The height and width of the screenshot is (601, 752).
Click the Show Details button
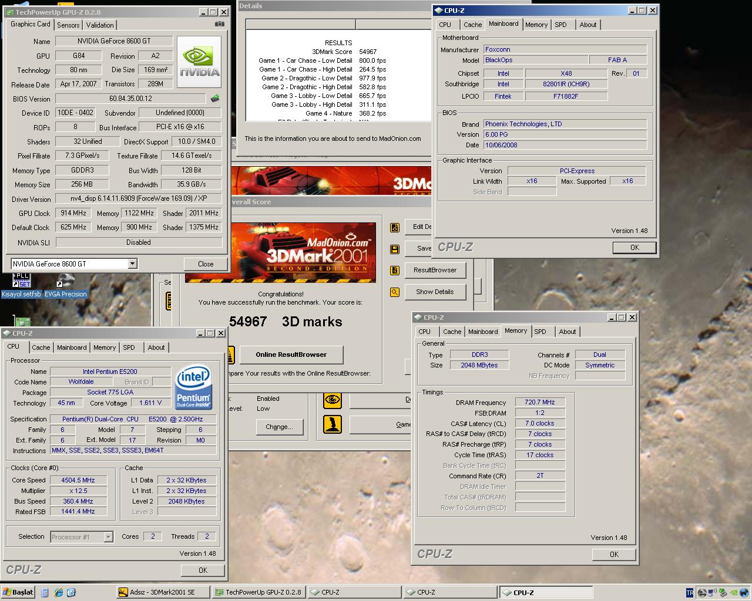435,292
